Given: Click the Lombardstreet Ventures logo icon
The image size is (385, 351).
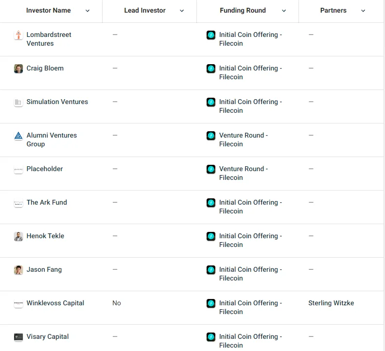Looking at the screenshot, I should pyautogui.click(x=18, y=35).
